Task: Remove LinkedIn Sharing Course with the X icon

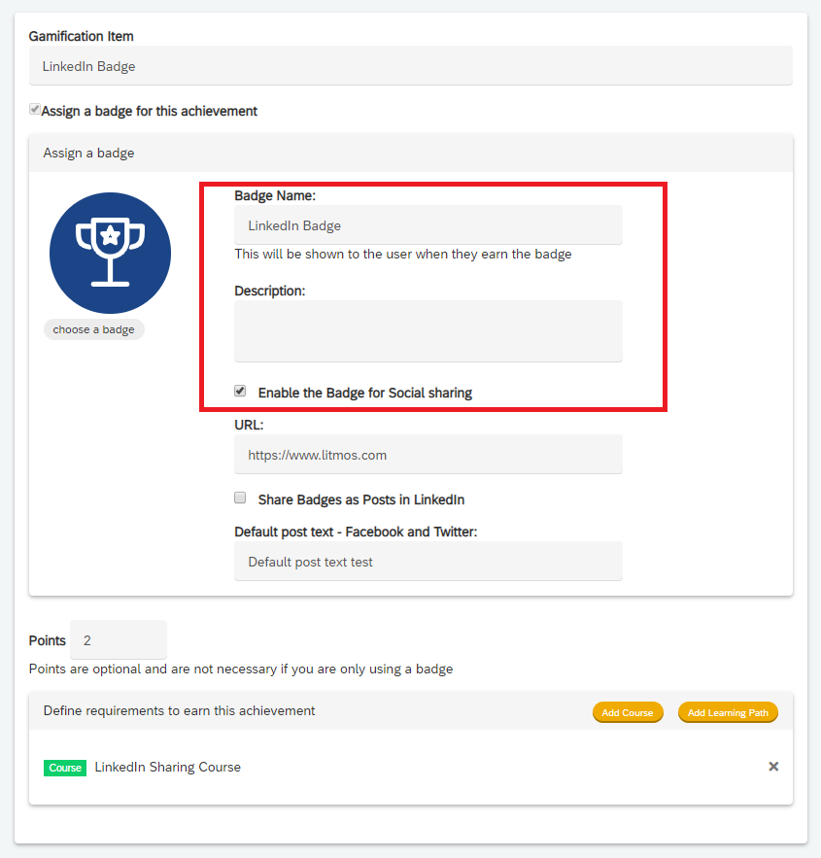Action: click(x=773, y=766)
